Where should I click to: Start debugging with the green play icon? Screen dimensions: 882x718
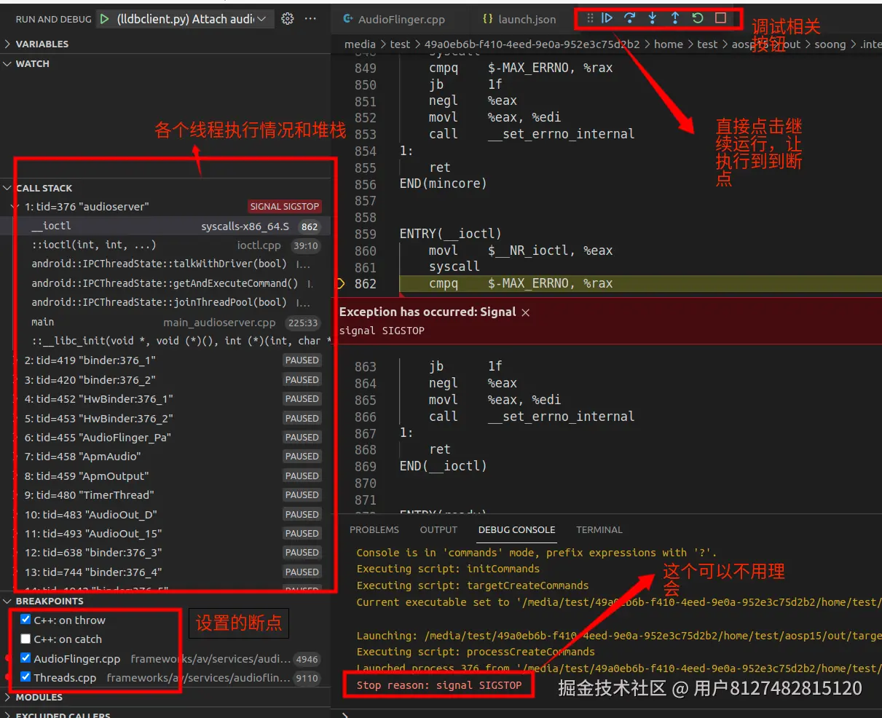point(105,19)
